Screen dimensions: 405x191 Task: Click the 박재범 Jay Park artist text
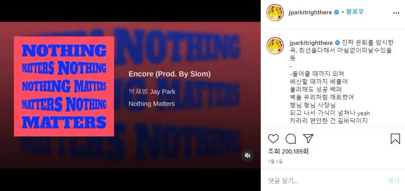(152, 91)
